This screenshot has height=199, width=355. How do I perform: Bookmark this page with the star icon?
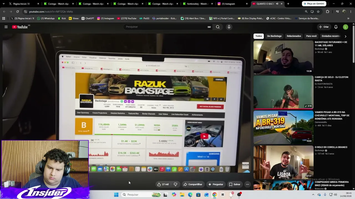tap(318, 12)
